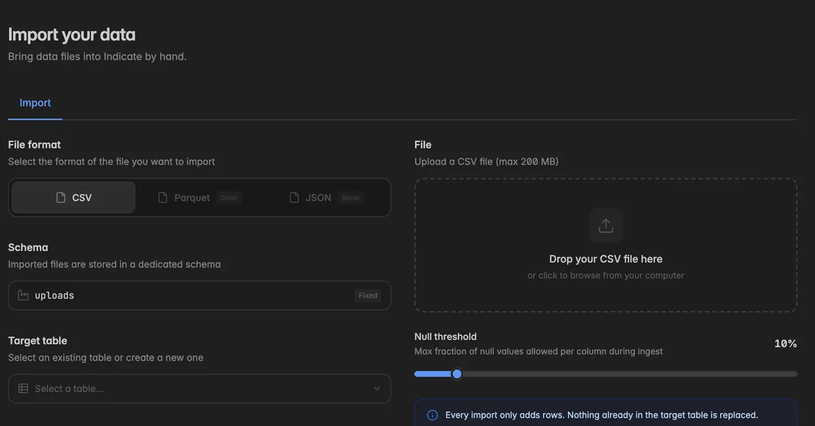Image resolution: width=815 pixels, height=426 pixels.
Task: Open the 'Select a table...' dropdown
Action: pos(200,389)
